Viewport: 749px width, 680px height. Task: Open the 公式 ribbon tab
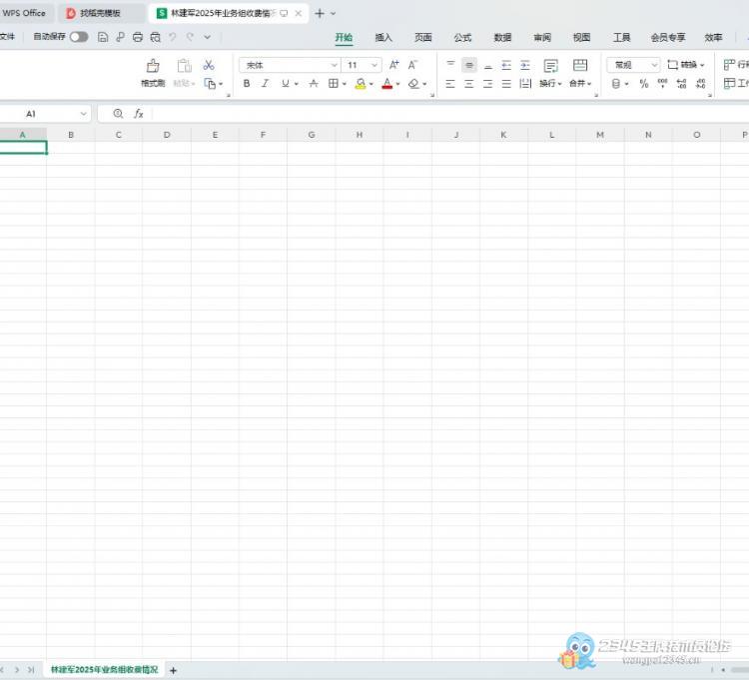click(x=462, y=38)
